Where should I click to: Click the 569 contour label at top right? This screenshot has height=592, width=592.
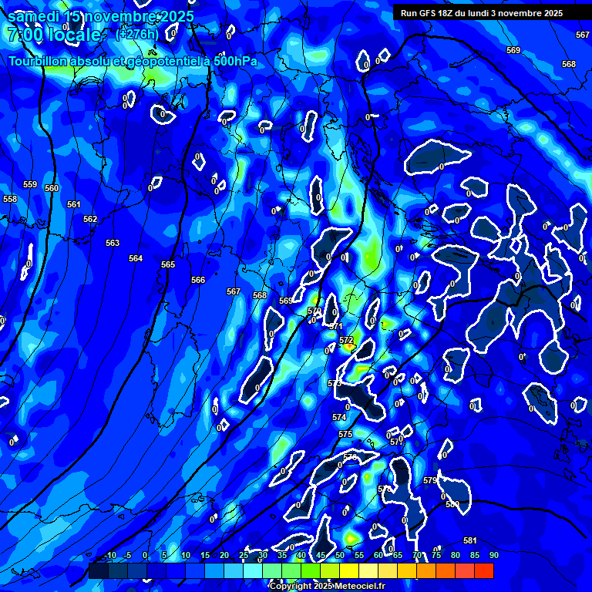[513, 50]
